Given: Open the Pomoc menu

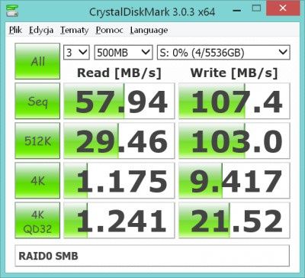Looking at the screenshot, I should click(x=109, y=30).
